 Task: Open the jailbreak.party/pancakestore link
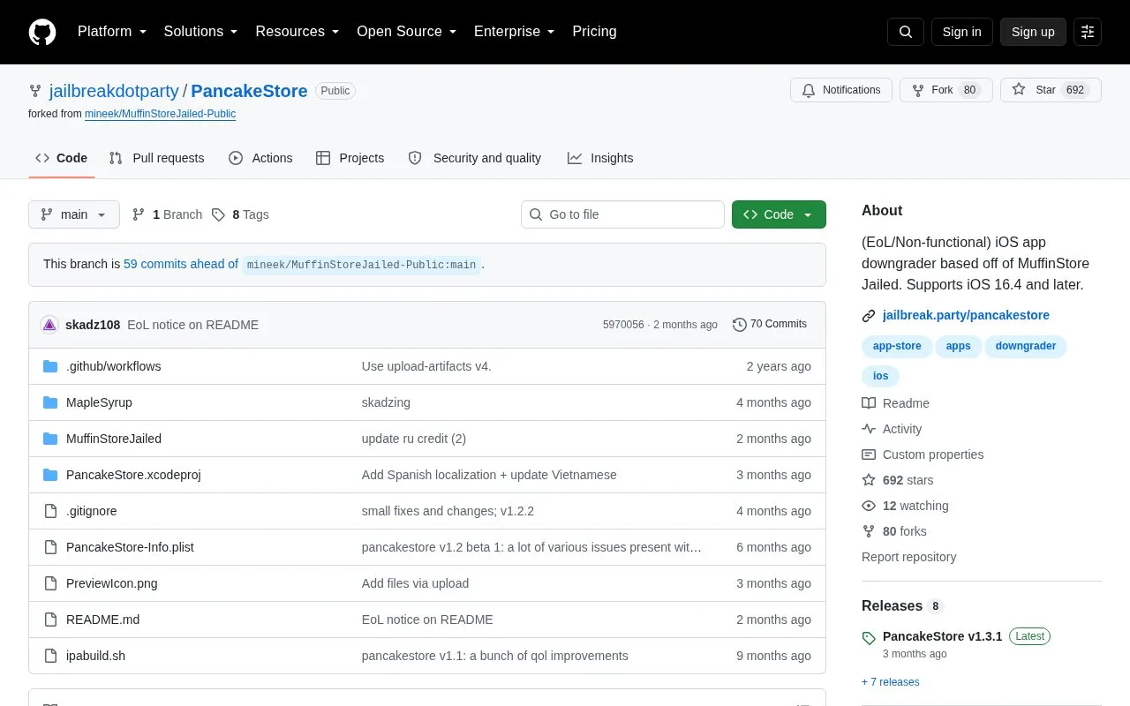pyautogui.click(x=966, y=315)
